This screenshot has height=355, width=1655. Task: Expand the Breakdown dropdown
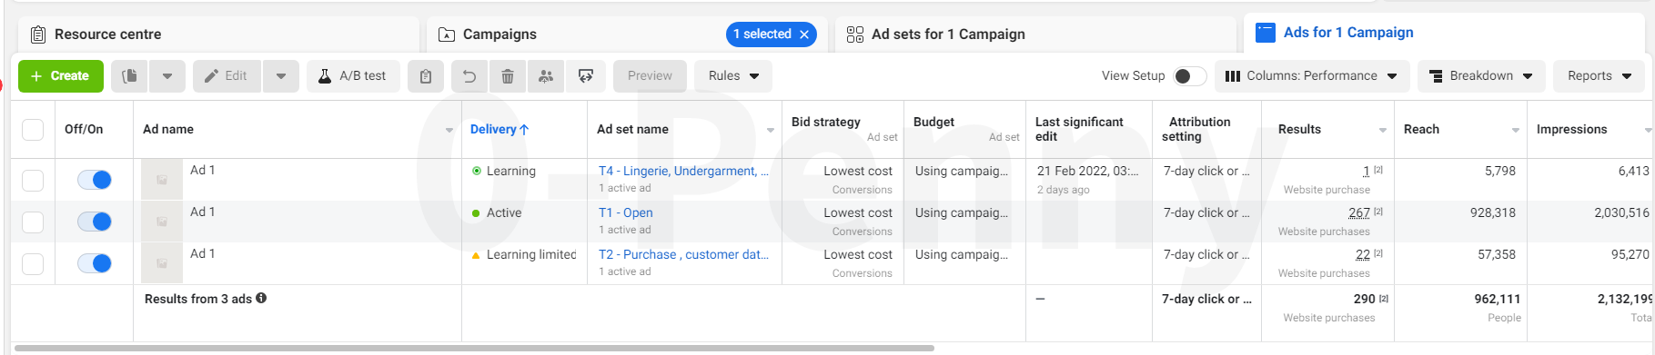pyautogui.click(x=1480, y=76)
